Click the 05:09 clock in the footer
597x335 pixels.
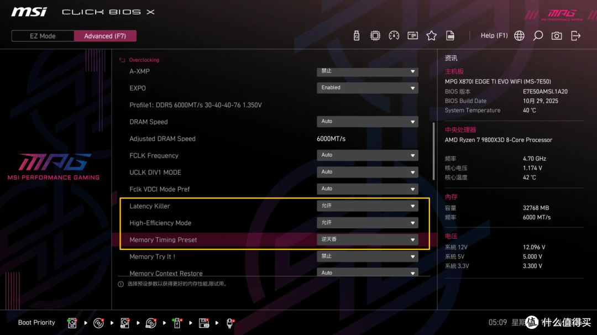pos(498,322)
